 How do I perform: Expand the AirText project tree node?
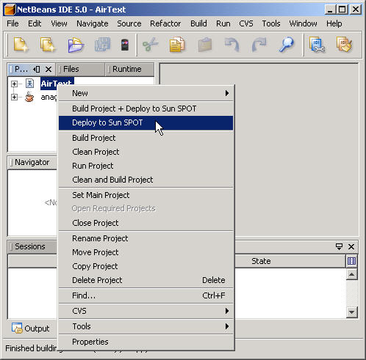point(14,84)
